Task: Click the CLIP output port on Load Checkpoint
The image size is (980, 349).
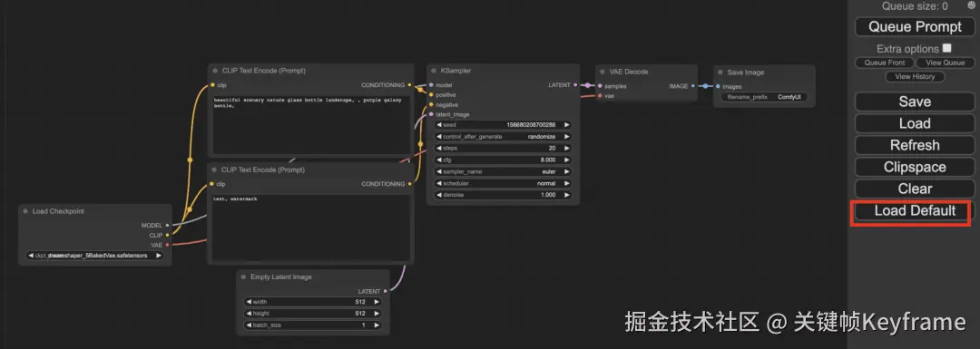Action: 167,236
